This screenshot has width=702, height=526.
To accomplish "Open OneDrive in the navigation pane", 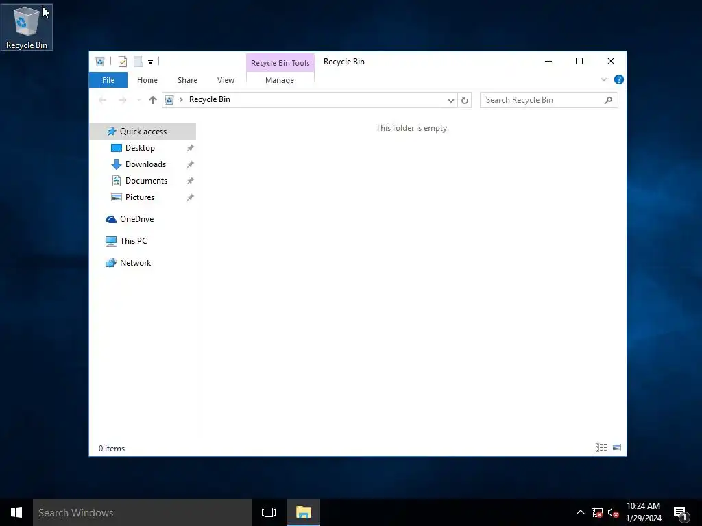I will [136, 219].
